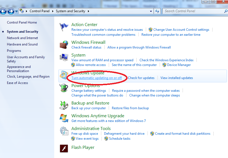228x158 pixels.
Task: Restore files from backup
Action: [130, 108]
